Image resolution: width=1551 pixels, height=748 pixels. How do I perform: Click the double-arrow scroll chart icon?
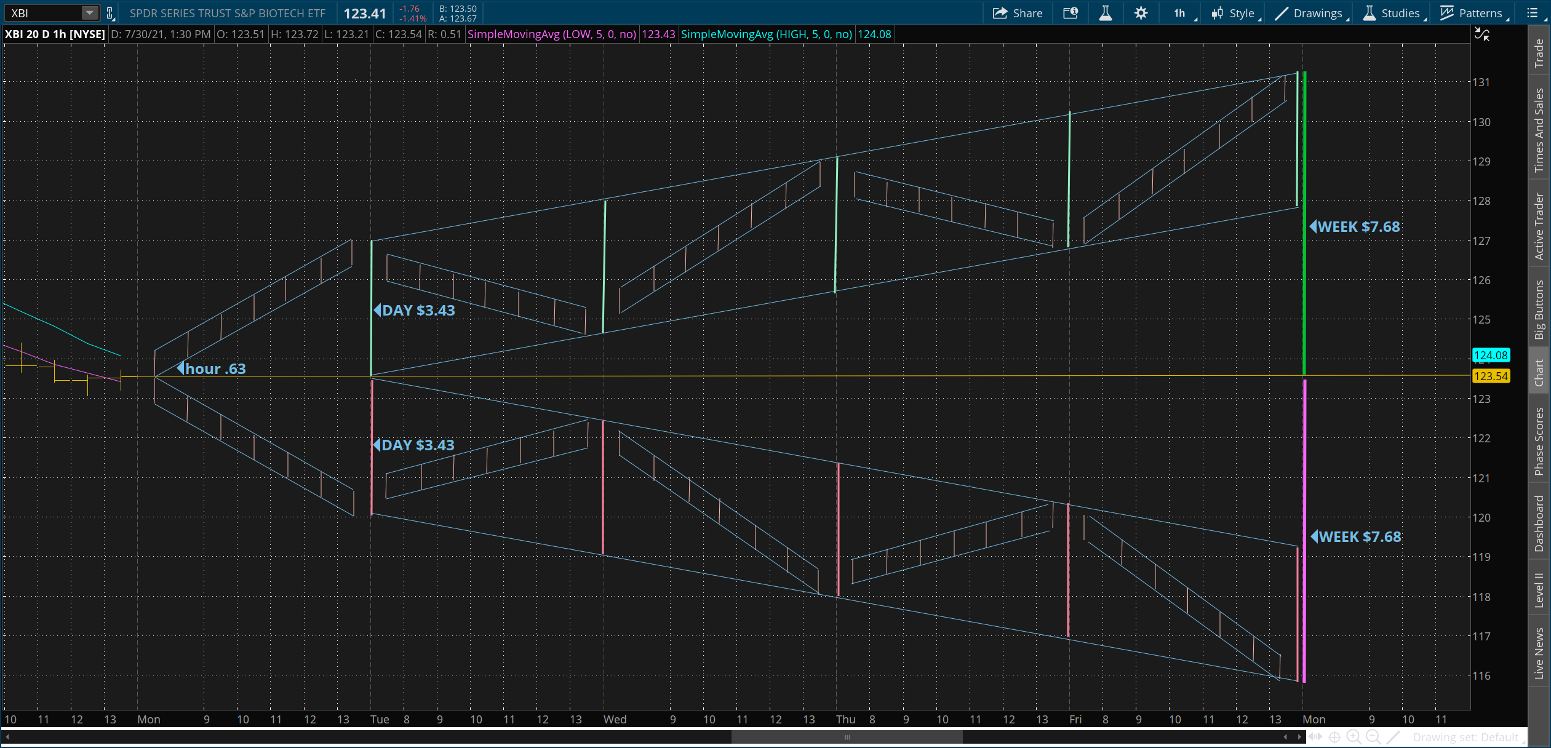coord(1315,737)
